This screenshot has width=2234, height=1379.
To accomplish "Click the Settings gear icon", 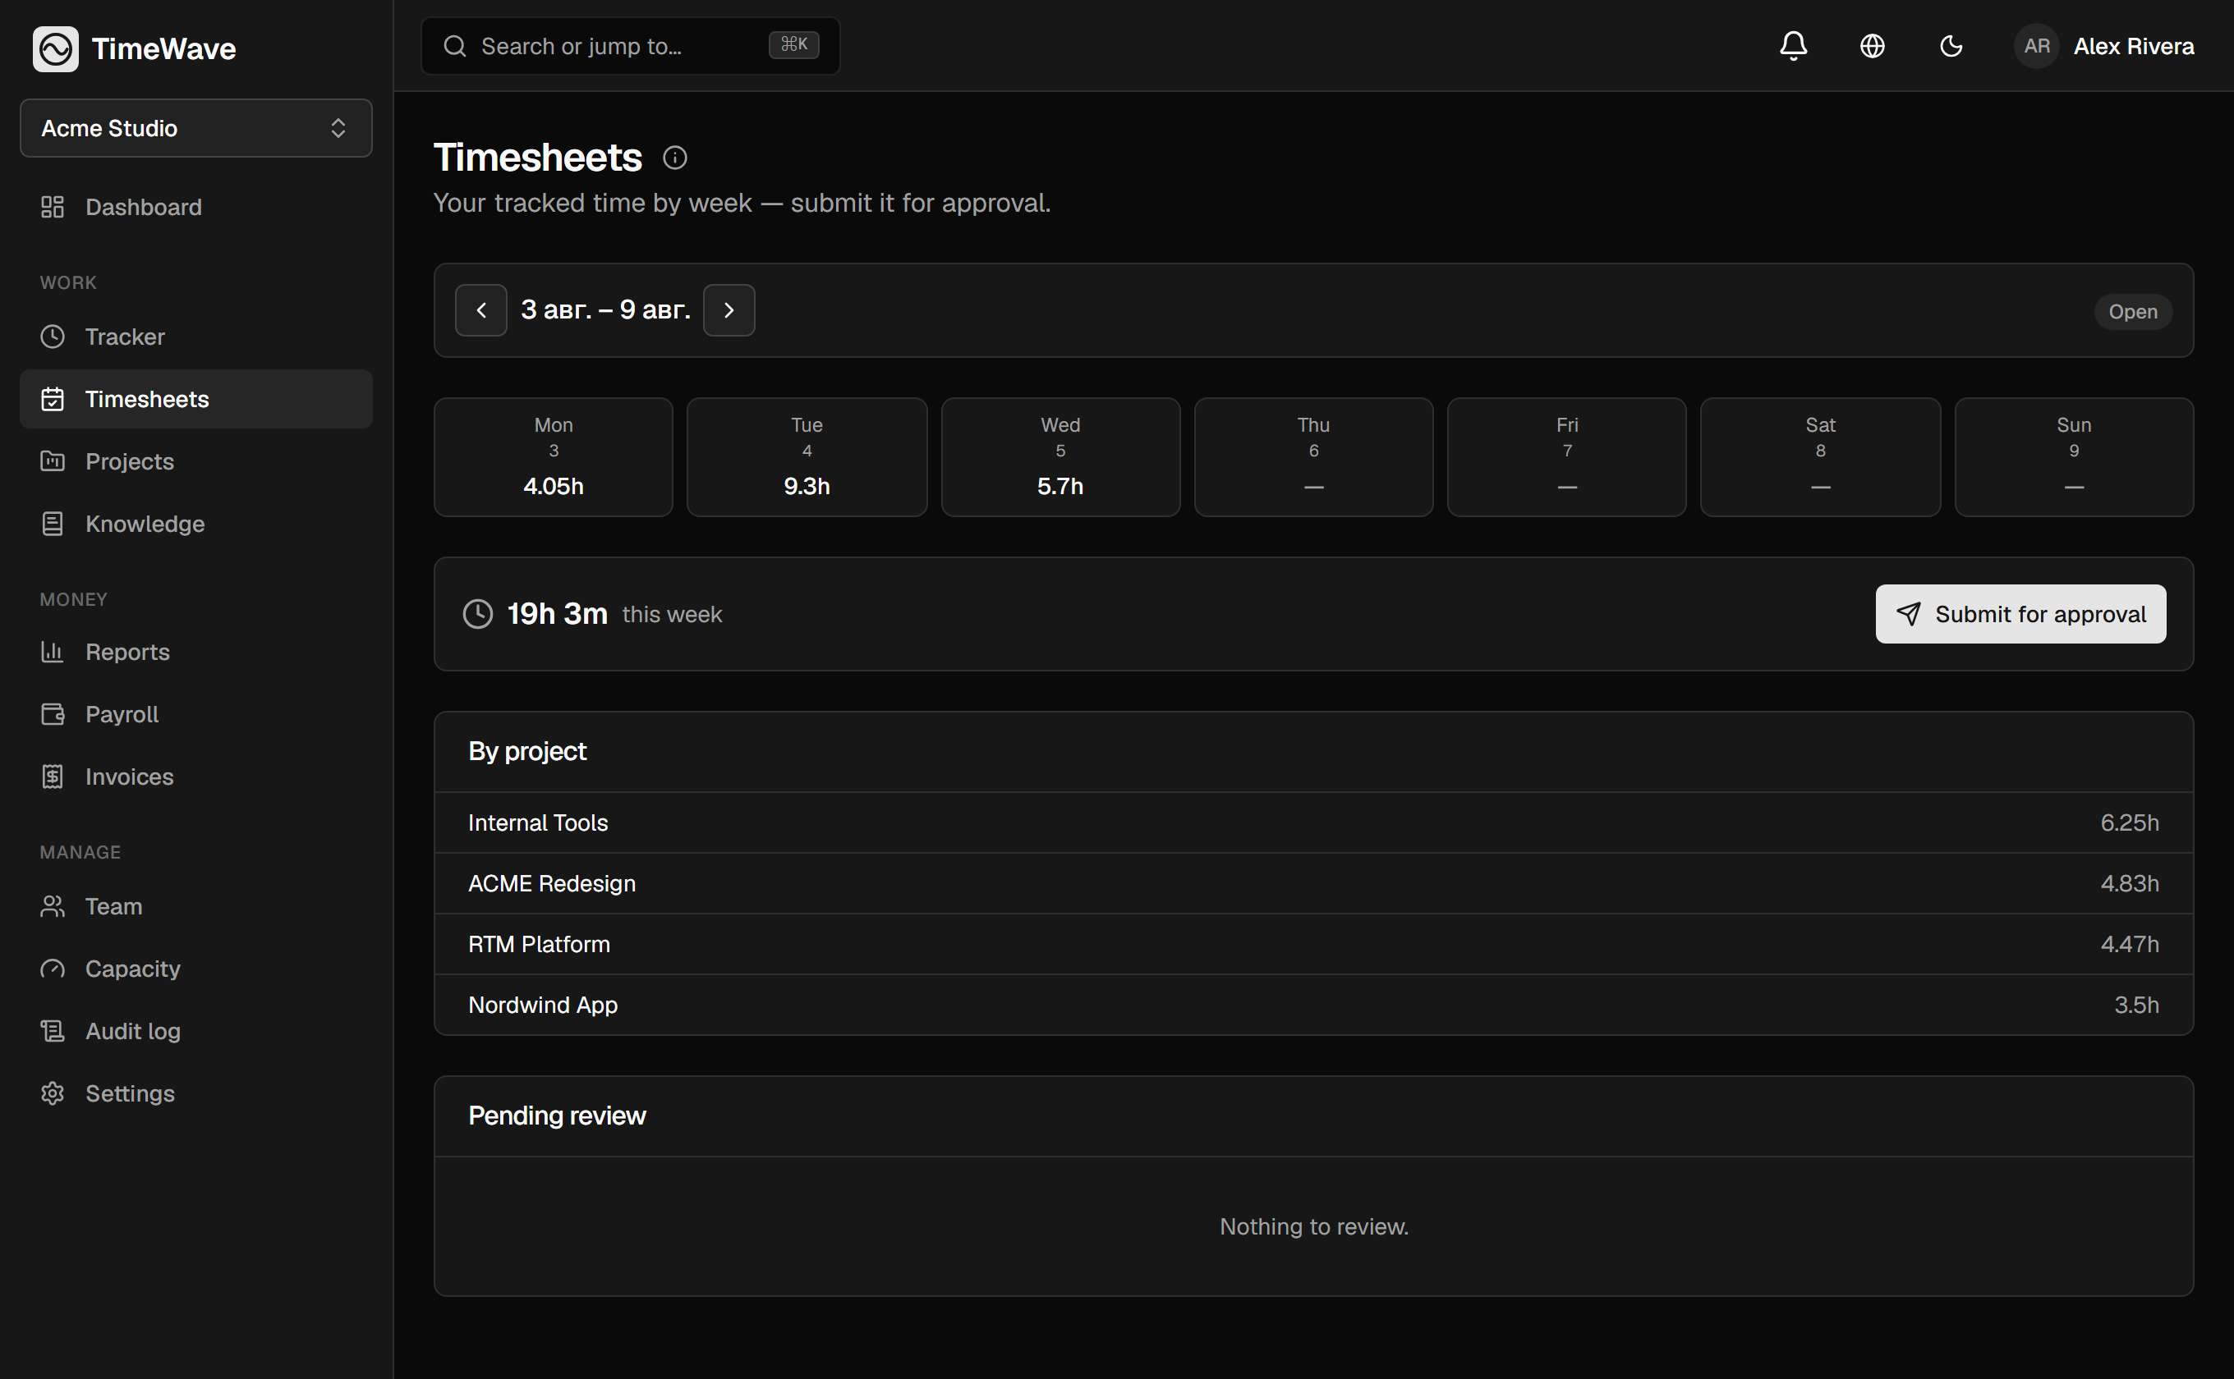I will pyautogui.click(x=53, y=1093).
